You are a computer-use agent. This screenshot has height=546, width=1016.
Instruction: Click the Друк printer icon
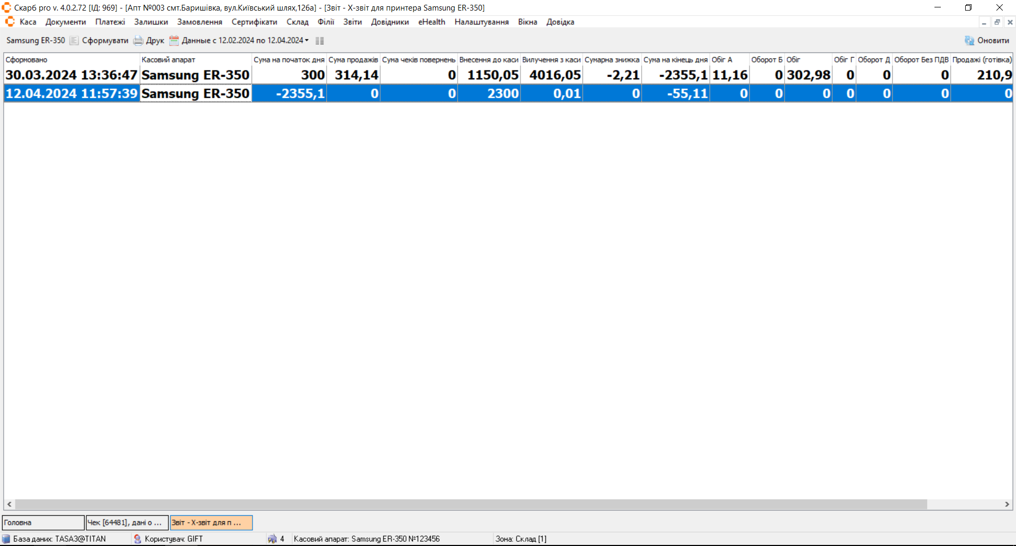[138, 41]
